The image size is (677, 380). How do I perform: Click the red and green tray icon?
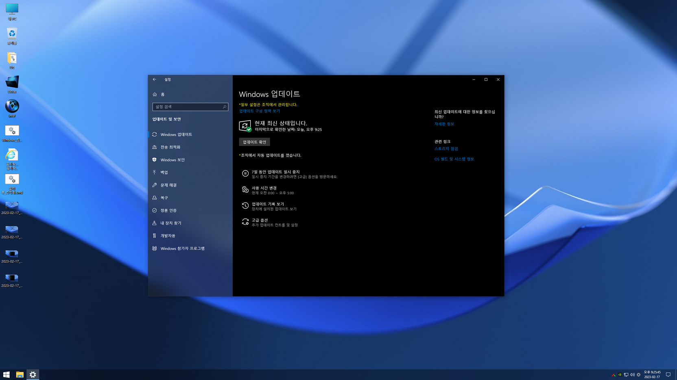pos(614,375)
